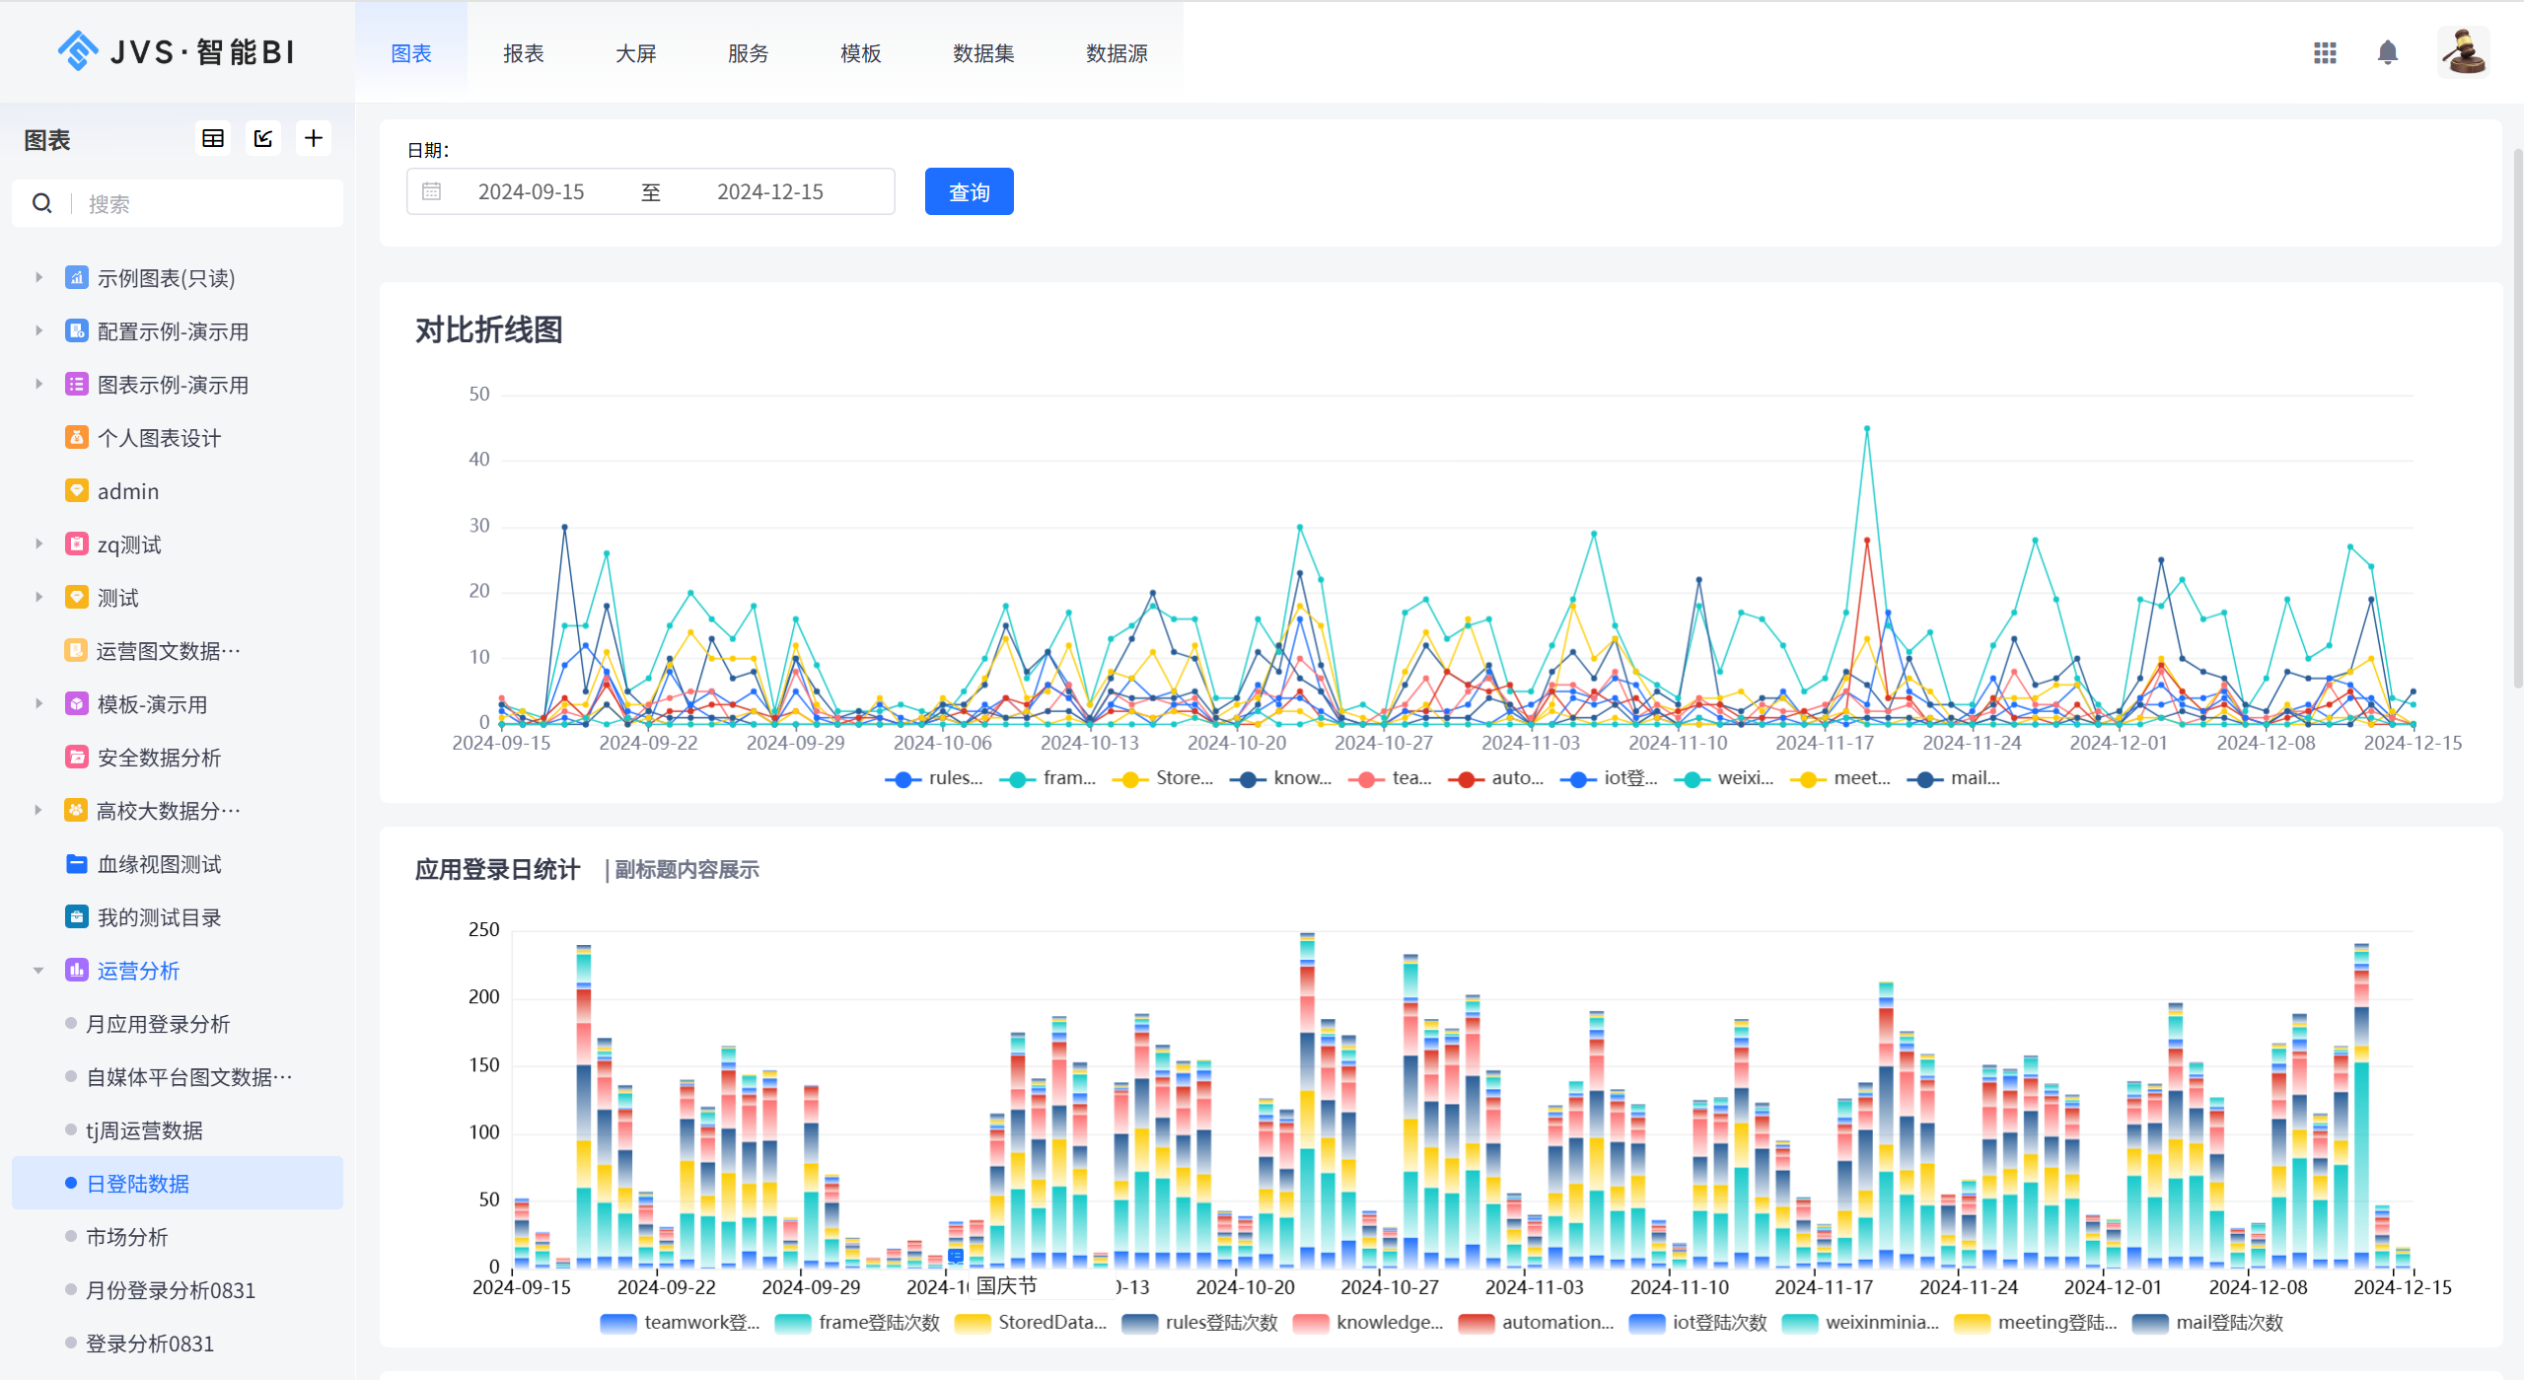Viewport: 2524px width, 1380px height.
Task: Open the 市场分析 chart item
Action: 126,1237
